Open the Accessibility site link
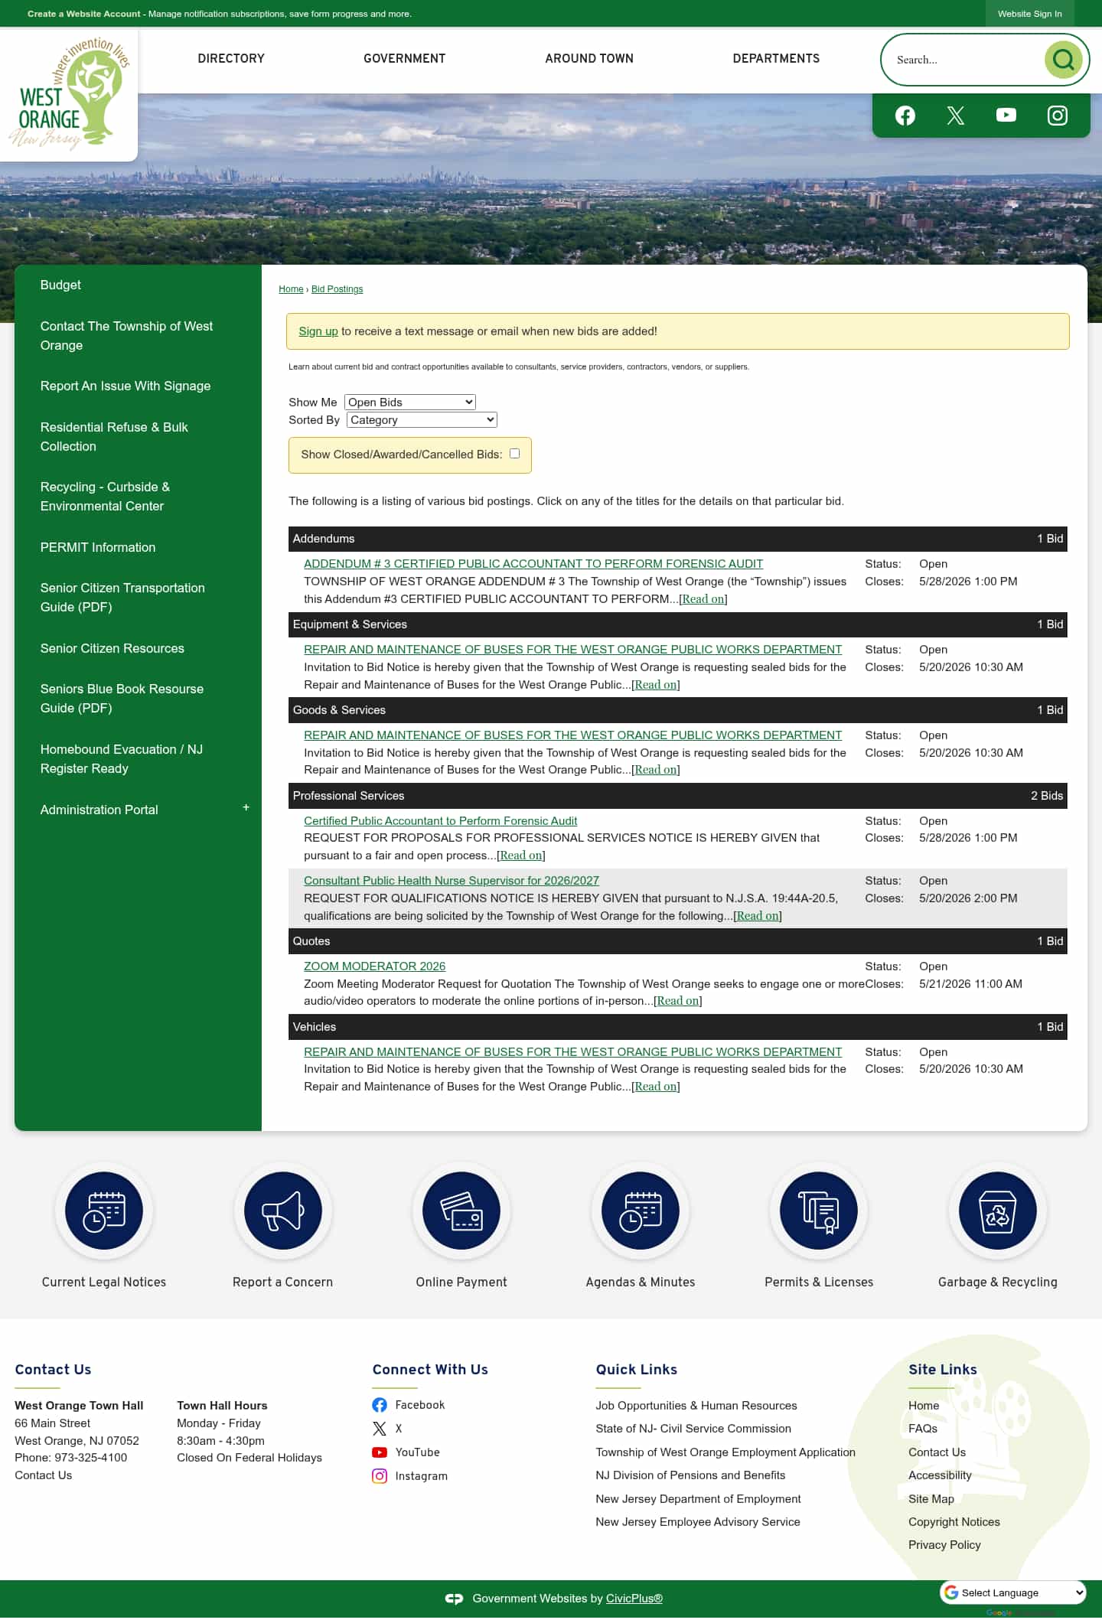Viewport: 1102px width, 1620px height. coord(940,1475)
